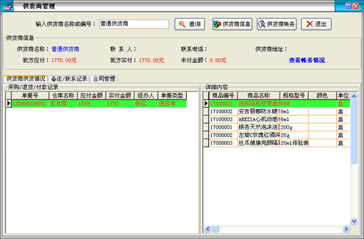
Task: Select product row 17100002
Action: (277, 112)
